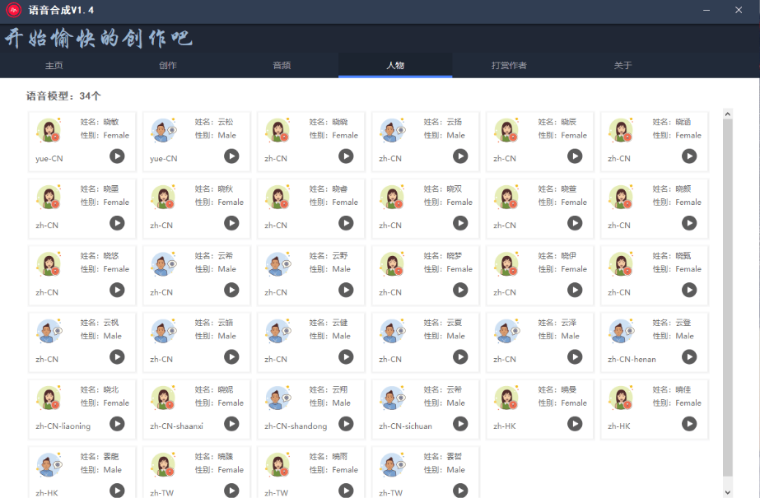Play the yue-CN 云松 male voice sample
760x498 pixels.
pyautogui.click(x=231, y=156)
